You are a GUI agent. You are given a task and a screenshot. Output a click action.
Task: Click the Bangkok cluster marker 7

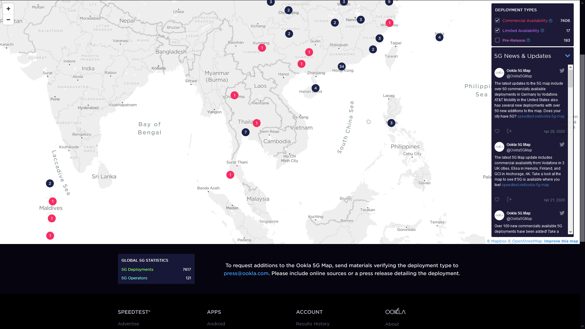[x=246, y=132]
